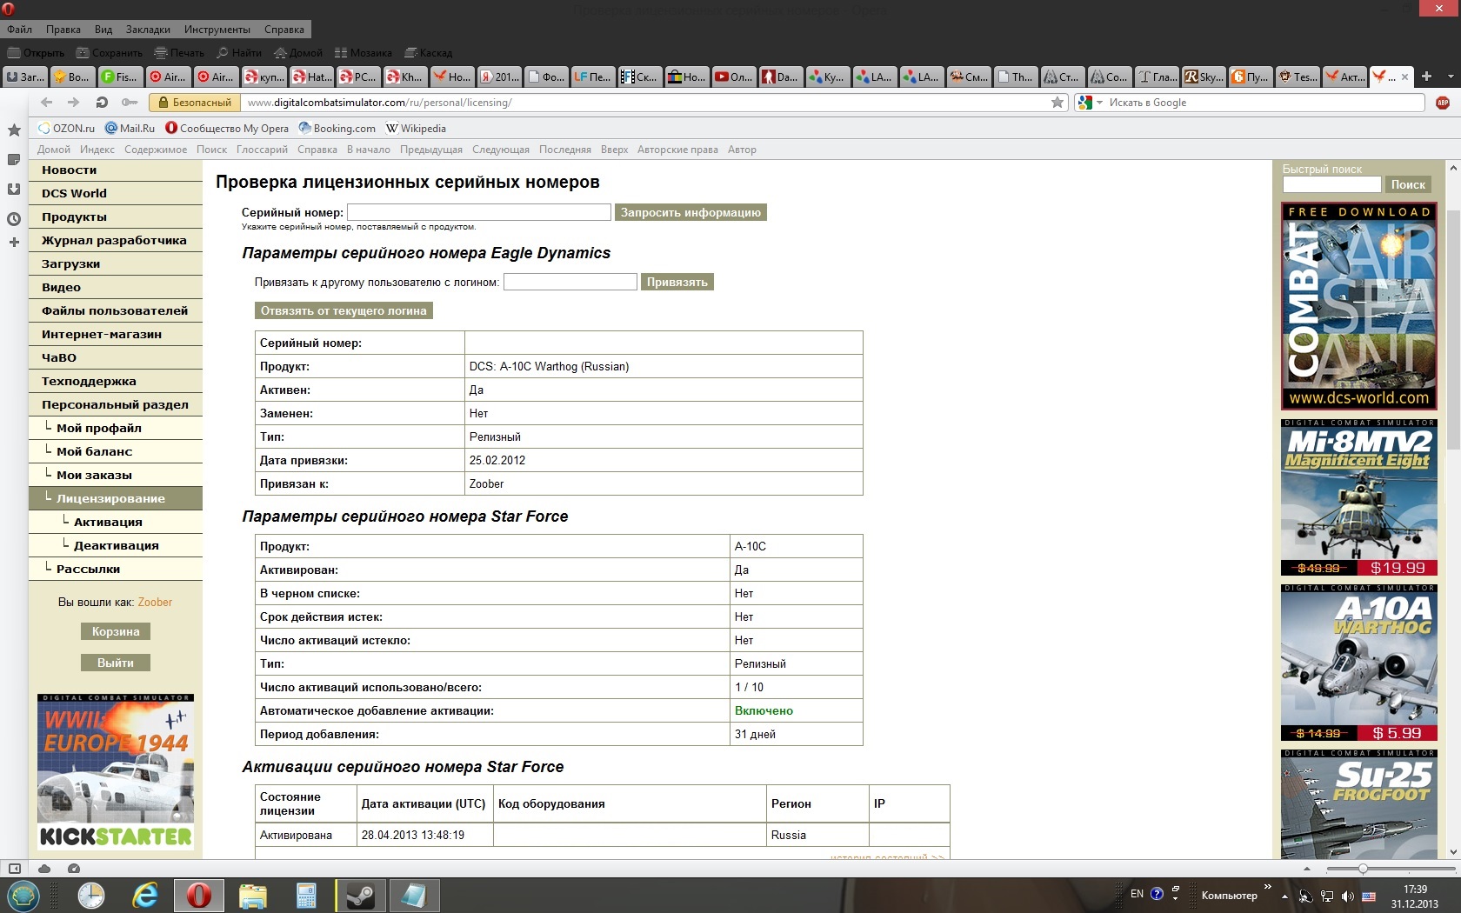Click the Корзина button
Viewport: 1461px width, 913px height.
coord(116,631)
